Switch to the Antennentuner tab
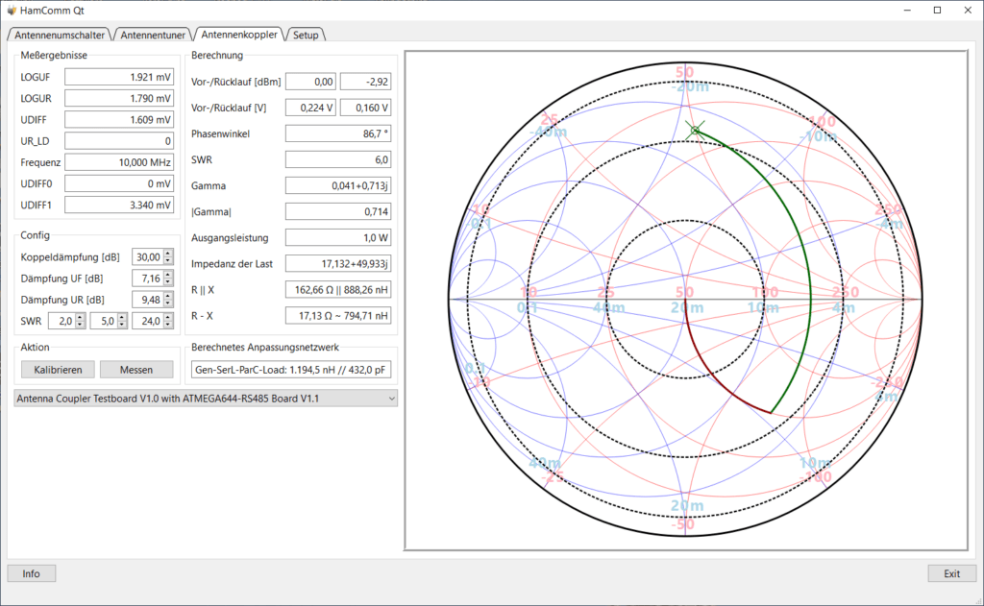The image size is (984, 606). (x=153, y=36)
